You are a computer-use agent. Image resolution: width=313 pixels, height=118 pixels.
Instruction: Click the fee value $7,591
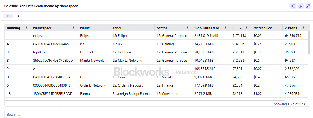(237, 69)
